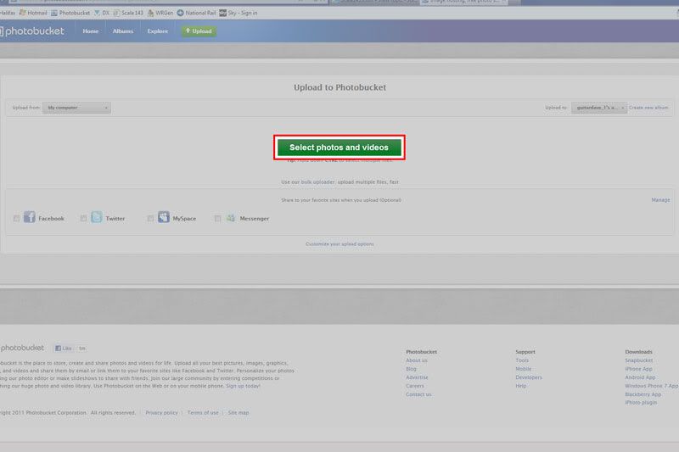Viewport: 679px width, 452px height.
Task: Open the Terms of use link
Action: coord(203,413)
